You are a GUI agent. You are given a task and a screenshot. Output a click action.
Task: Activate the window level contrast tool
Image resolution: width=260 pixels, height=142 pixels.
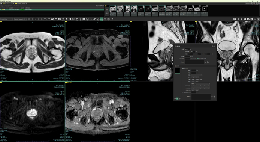[x=70, y=19]
